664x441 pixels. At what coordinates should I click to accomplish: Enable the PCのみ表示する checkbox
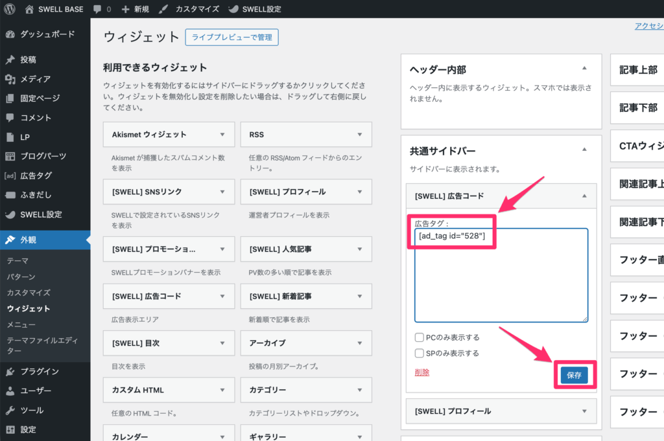pos(420,337)
